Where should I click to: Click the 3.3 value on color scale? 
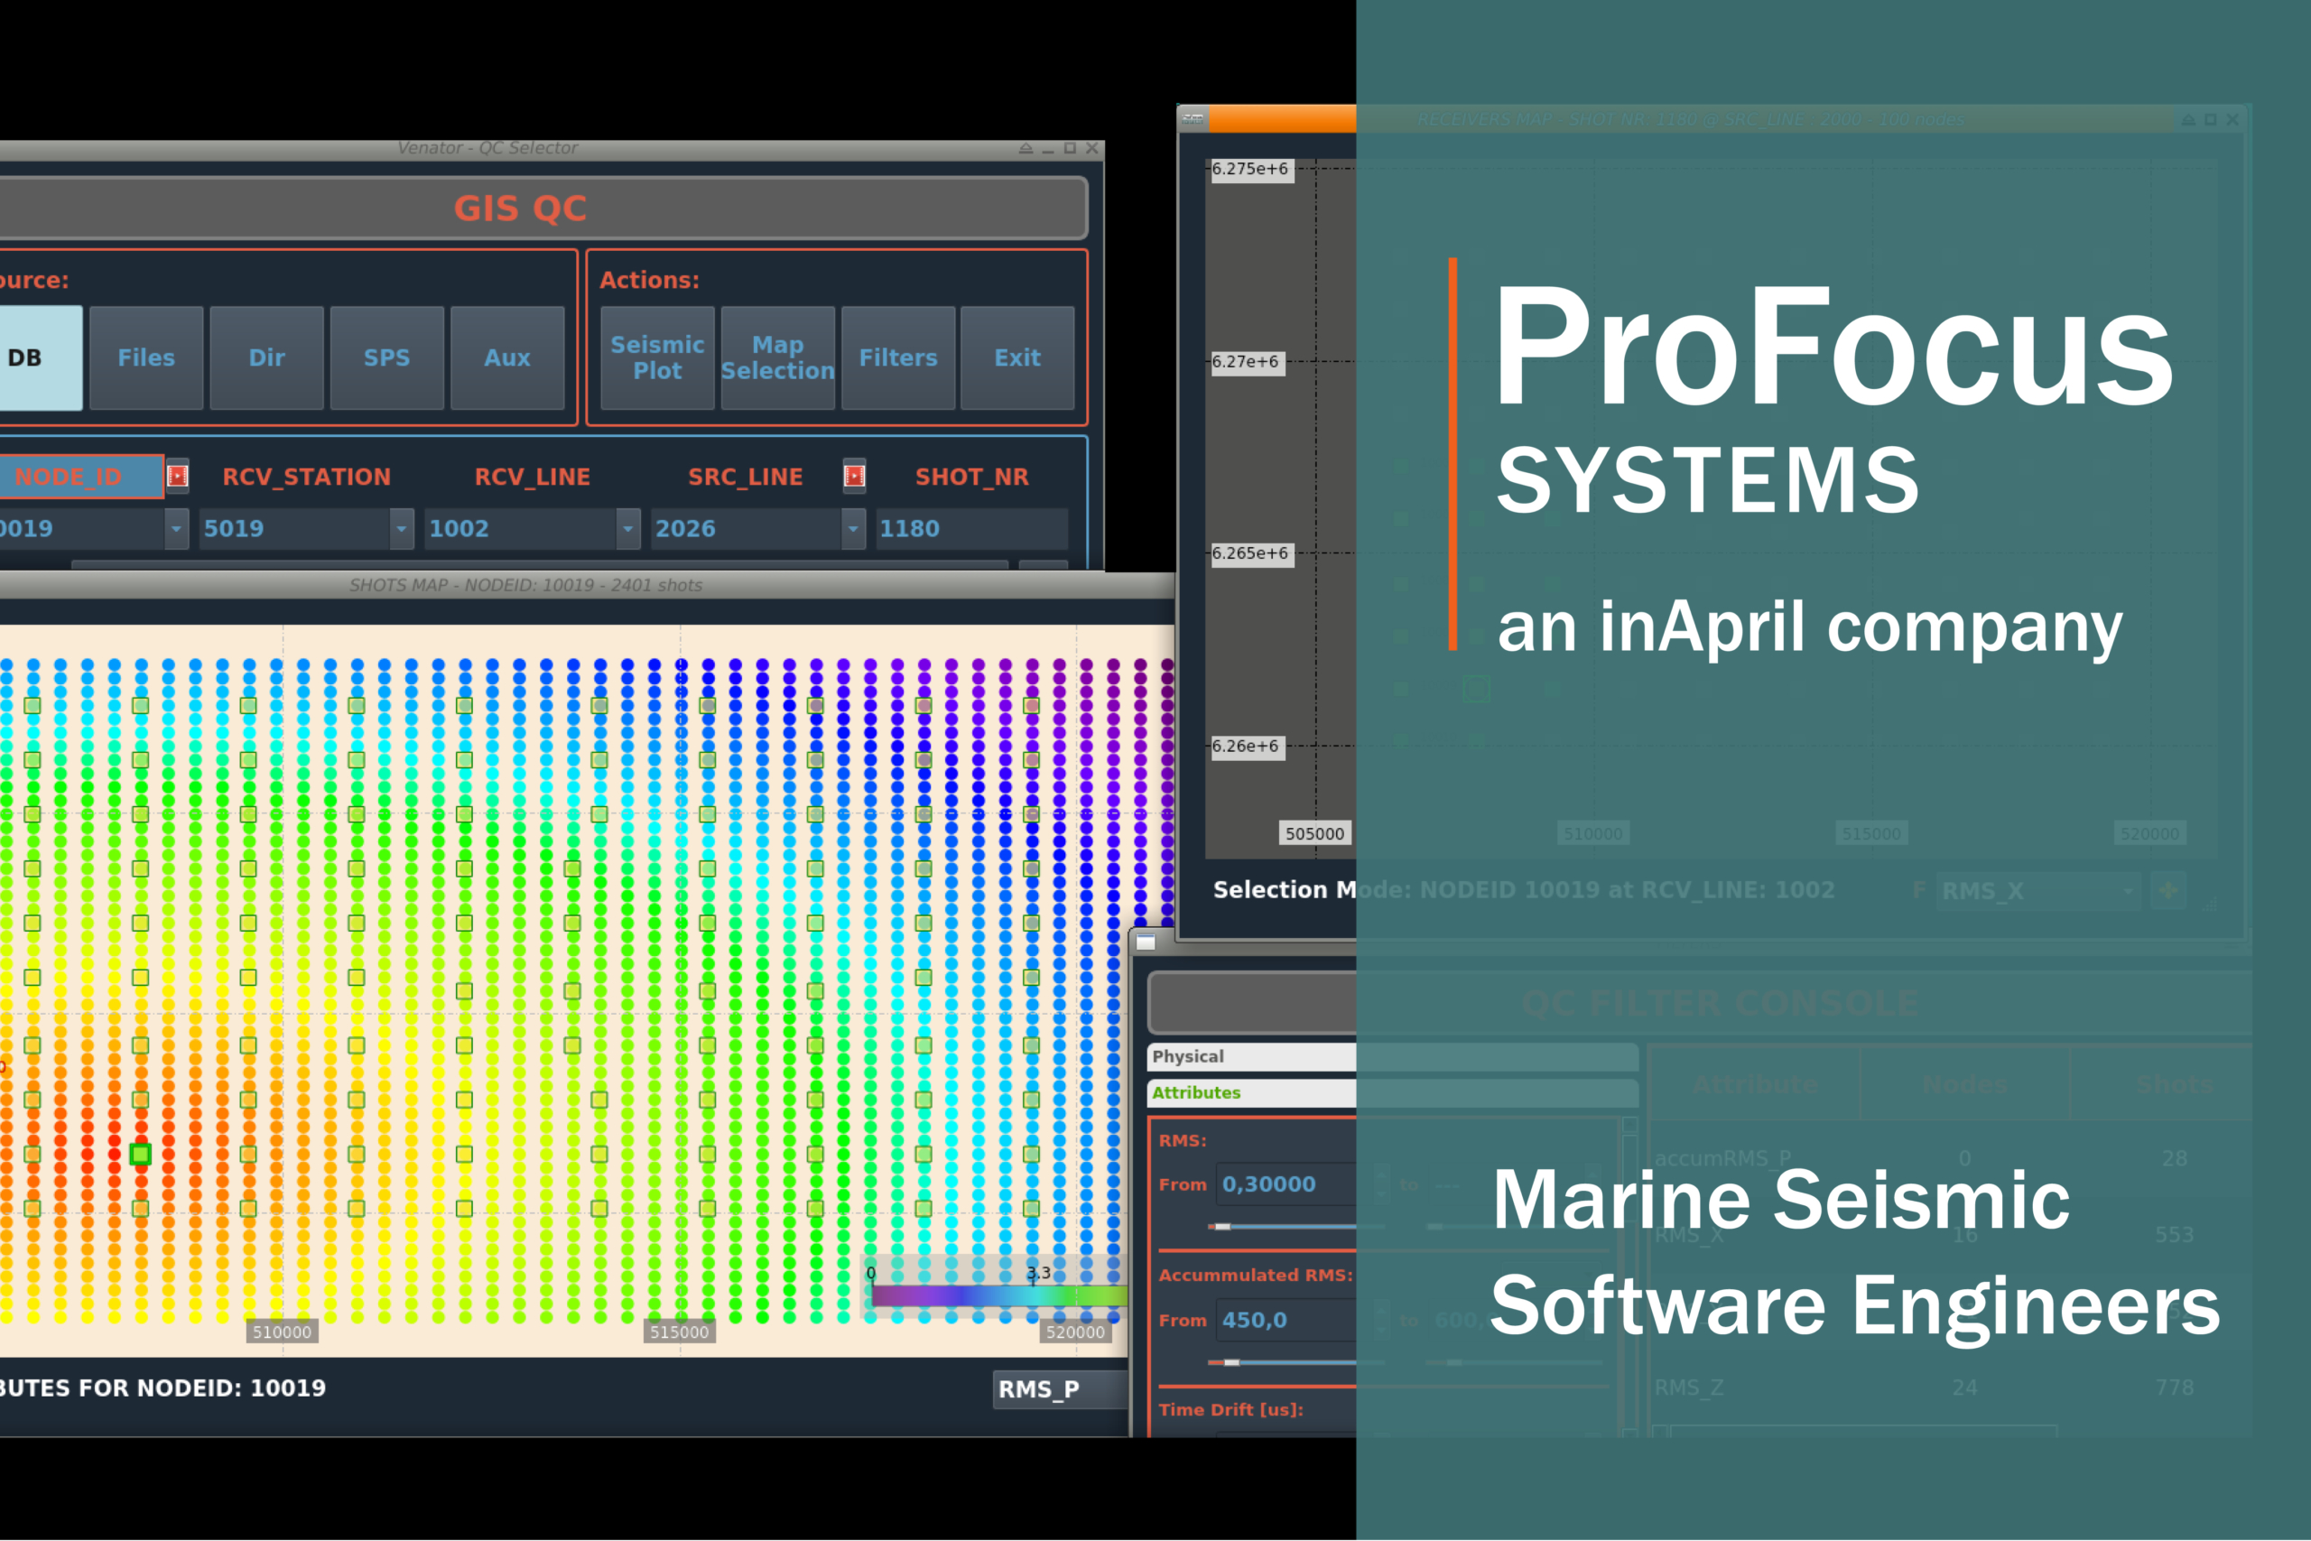tap(1038, 1273)
